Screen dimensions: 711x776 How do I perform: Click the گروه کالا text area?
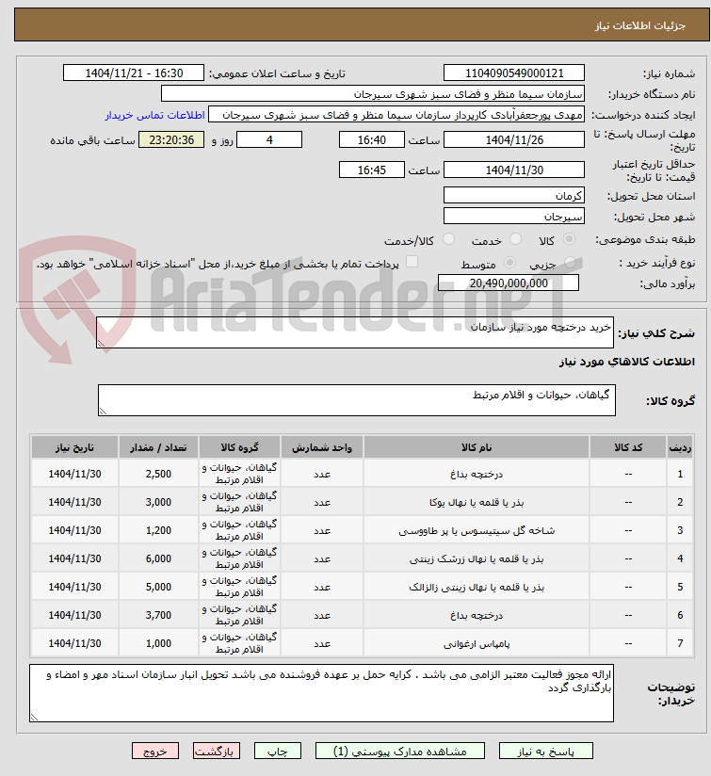(357, 400)
